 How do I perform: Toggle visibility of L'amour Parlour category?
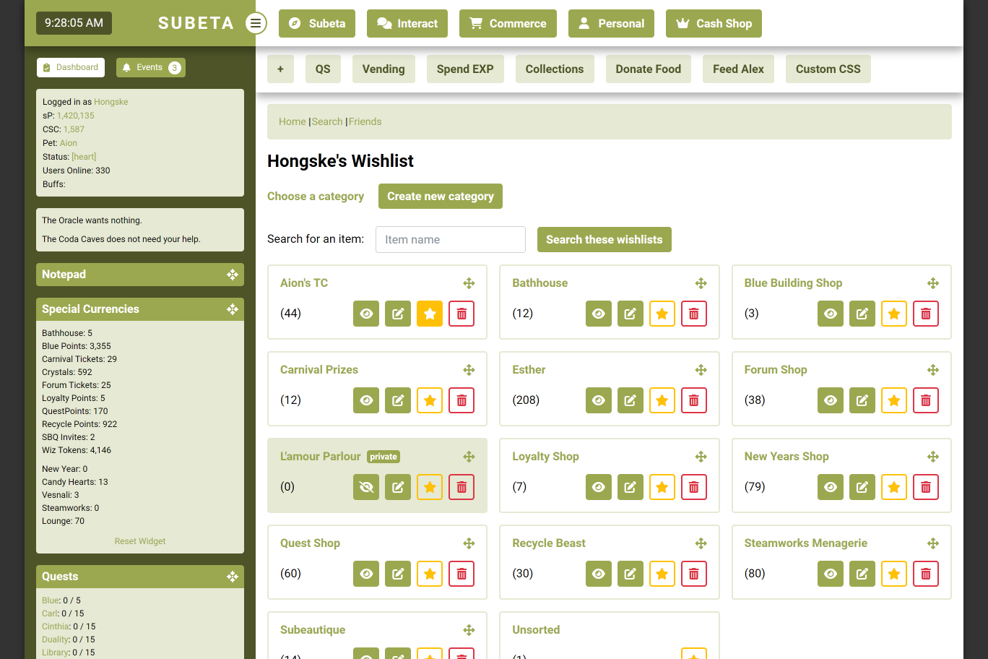tap(366, 487)
